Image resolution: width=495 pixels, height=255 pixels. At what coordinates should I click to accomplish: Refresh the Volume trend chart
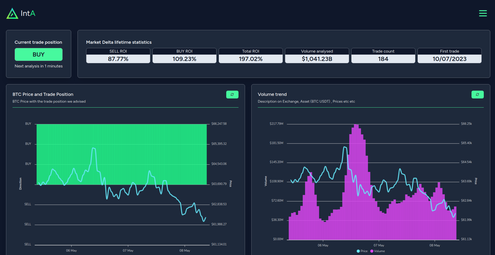tap(478, 95)
